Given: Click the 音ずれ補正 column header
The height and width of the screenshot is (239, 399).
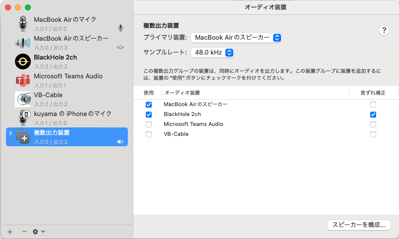Looking at the screenshot, I should (373, 93).
